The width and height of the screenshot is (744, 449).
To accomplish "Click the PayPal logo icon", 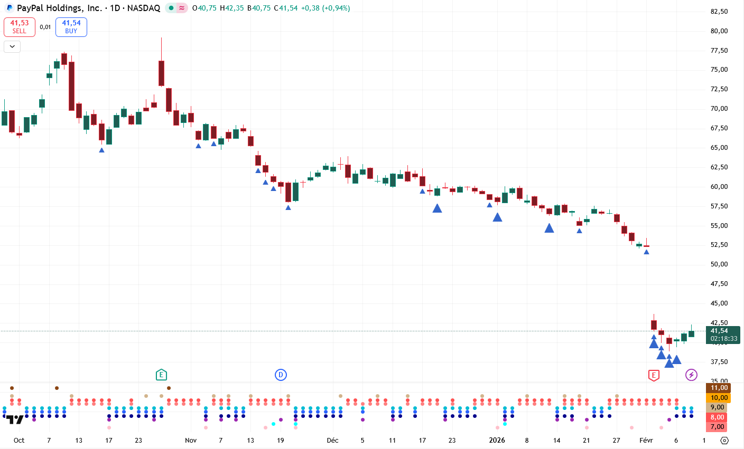I will tap(10, 8).
